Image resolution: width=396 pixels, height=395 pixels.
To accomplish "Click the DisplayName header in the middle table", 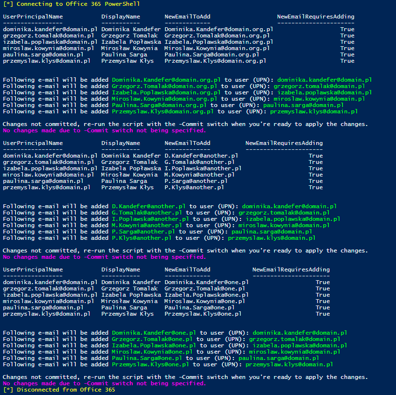I will [x=120, y=143].
